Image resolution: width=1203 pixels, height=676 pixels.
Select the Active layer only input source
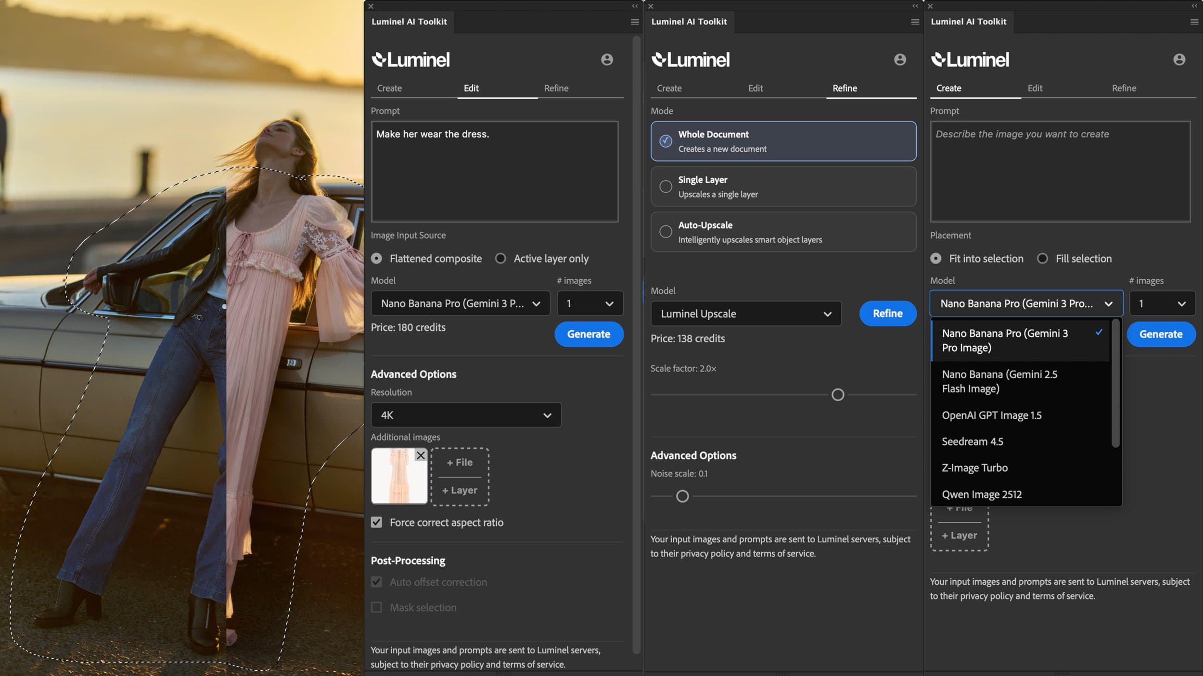[x=500, y=258]
